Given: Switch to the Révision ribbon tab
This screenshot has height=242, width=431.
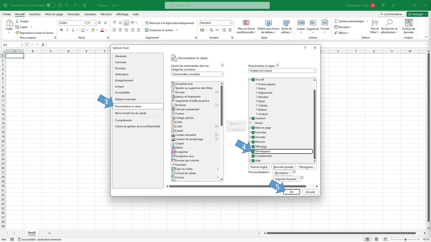Looking at the screenshot, I should tap(106, 14).
